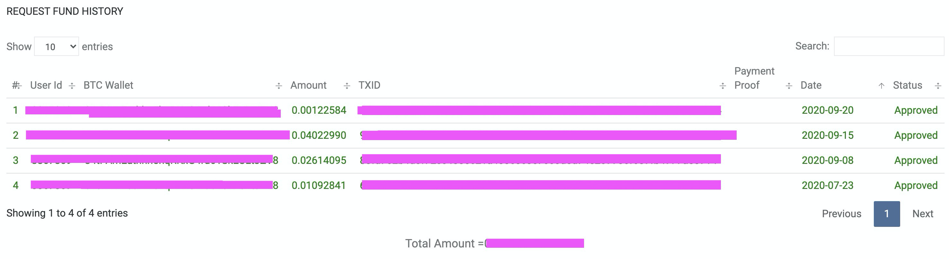Sort table by the Status header
The image size is (949, 259).
click(907, 85)
